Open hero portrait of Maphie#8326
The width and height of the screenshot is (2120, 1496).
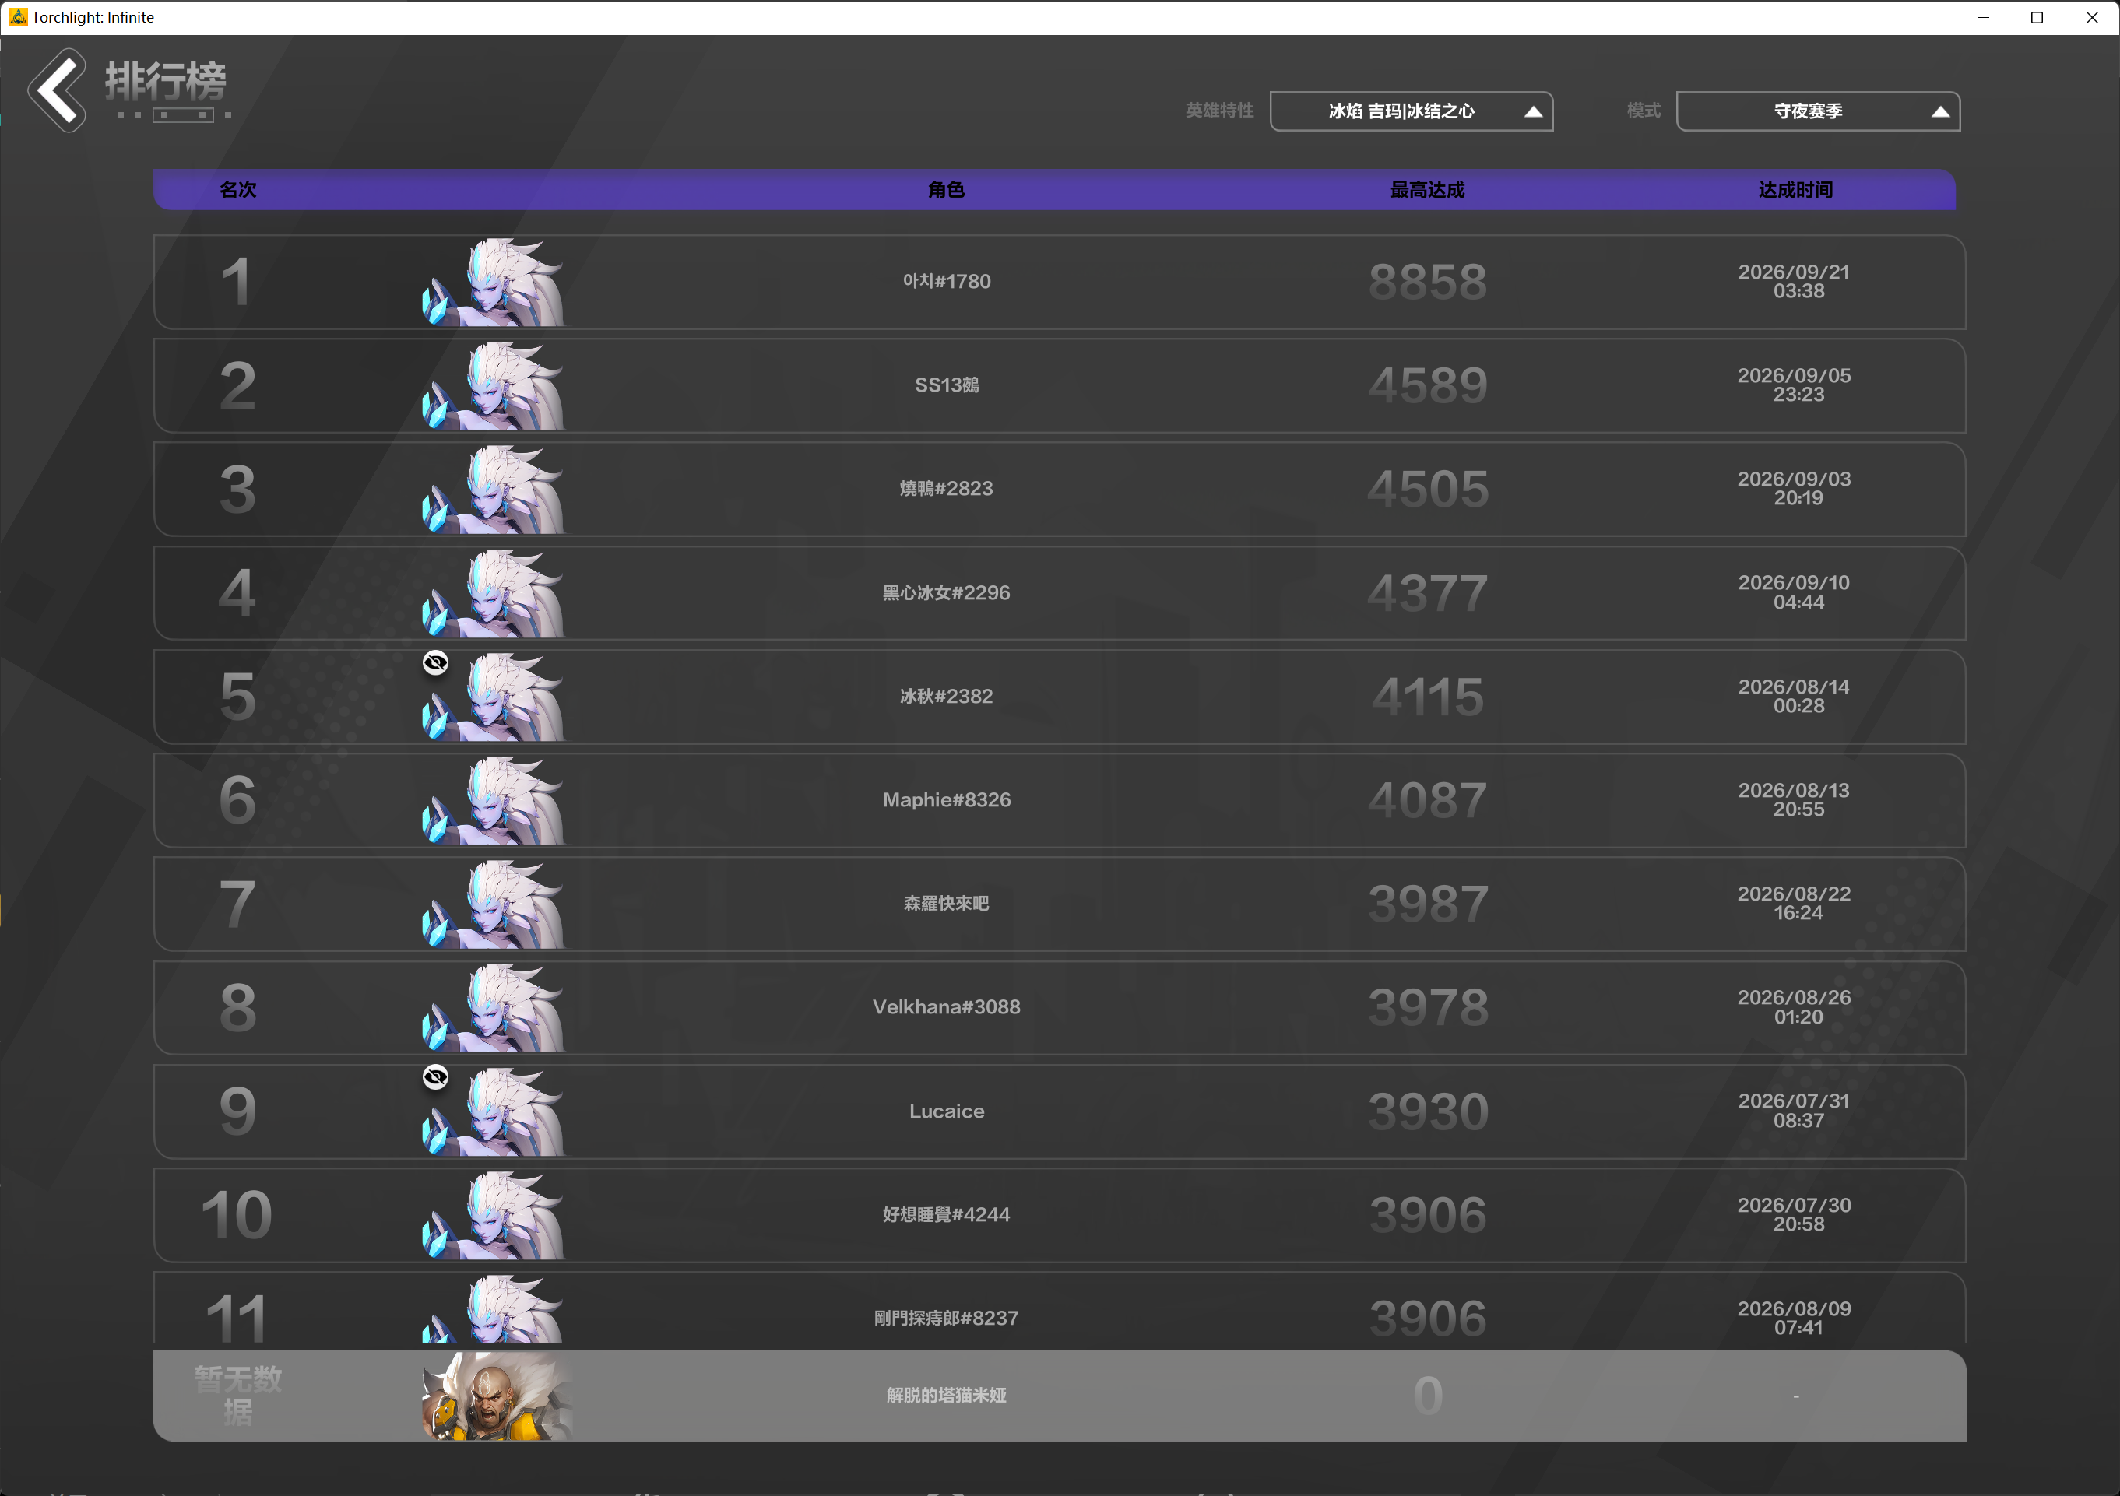click(494, 800)
